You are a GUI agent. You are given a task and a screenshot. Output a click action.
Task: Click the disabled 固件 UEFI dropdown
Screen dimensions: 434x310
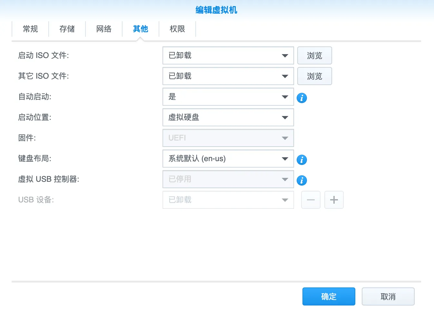(228, 138)
